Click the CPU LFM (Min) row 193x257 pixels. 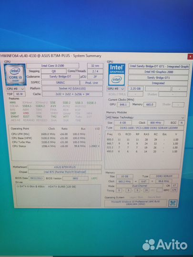[55, 134]
